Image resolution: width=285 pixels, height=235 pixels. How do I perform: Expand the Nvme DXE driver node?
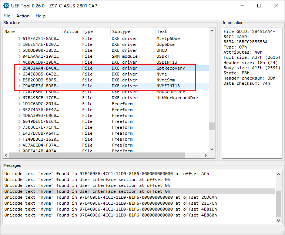click(20, 74)
